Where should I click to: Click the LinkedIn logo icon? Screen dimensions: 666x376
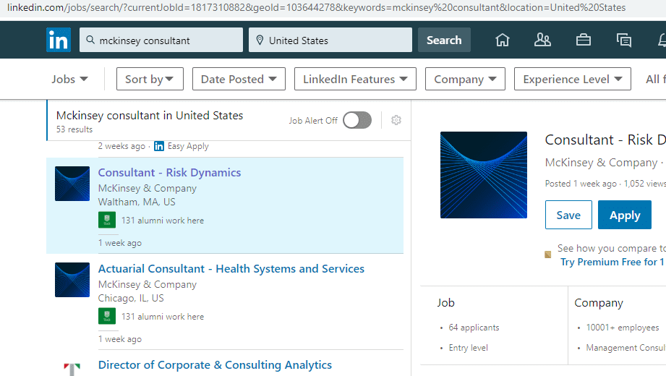[x=59, y=40]
